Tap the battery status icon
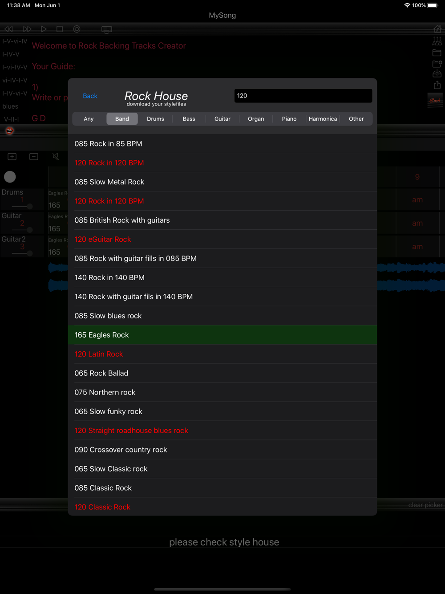Image resolution: width=445 pixels, height=594 pixels. pyautogui.click(x=433, y=5)
